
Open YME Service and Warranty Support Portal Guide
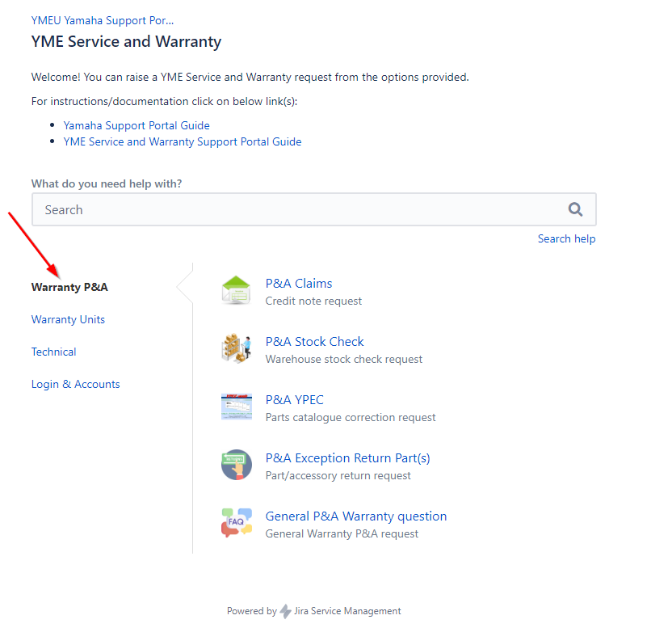tap(183, 141)
